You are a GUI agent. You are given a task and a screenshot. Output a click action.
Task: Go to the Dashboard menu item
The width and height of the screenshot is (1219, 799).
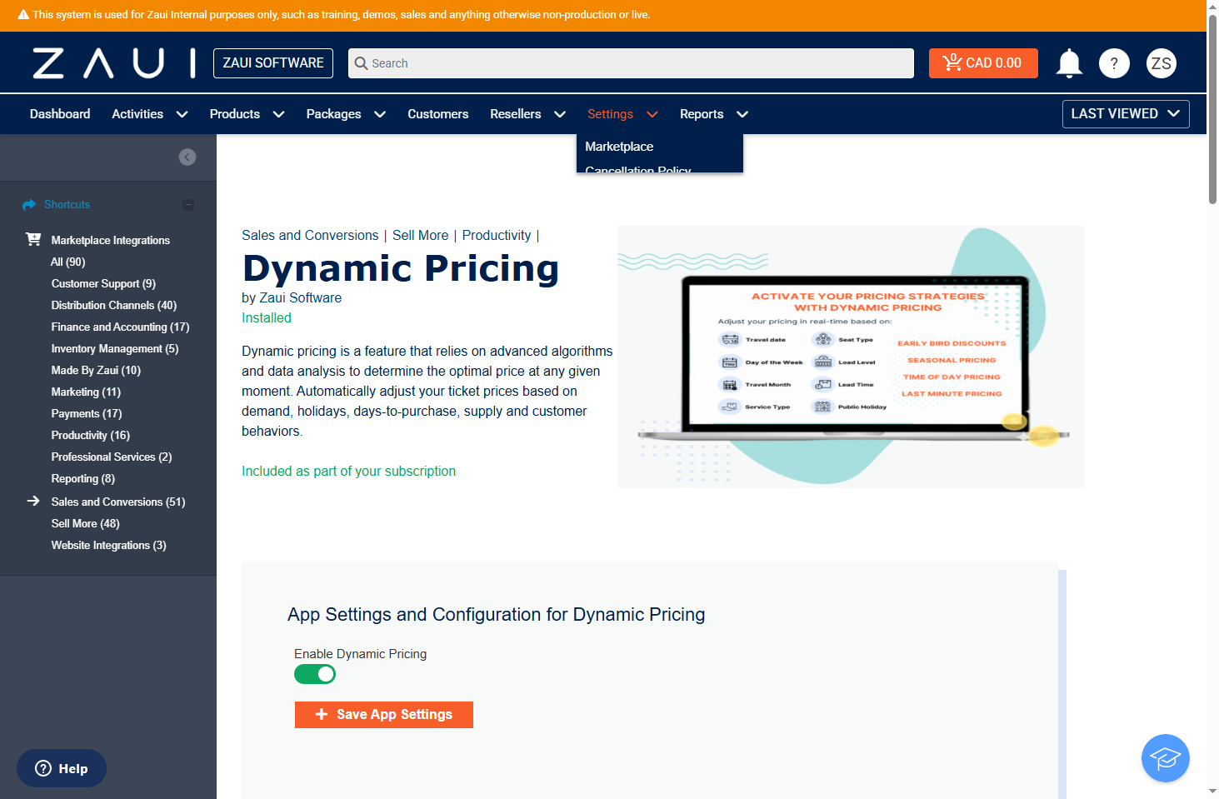[x=60, y=114]
